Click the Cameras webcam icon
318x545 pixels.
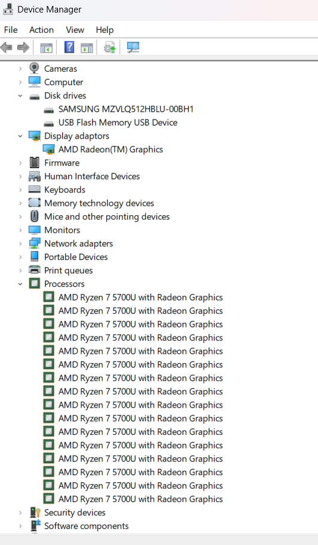[x=34, y=68]
